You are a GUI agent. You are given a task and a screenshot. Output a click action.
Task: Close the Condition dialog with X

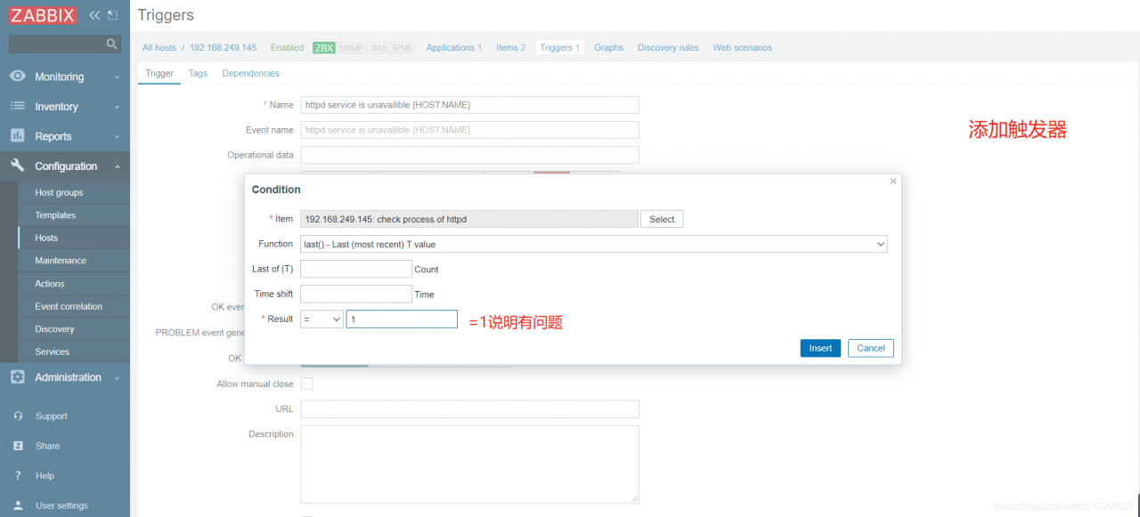tap(893, 182)
